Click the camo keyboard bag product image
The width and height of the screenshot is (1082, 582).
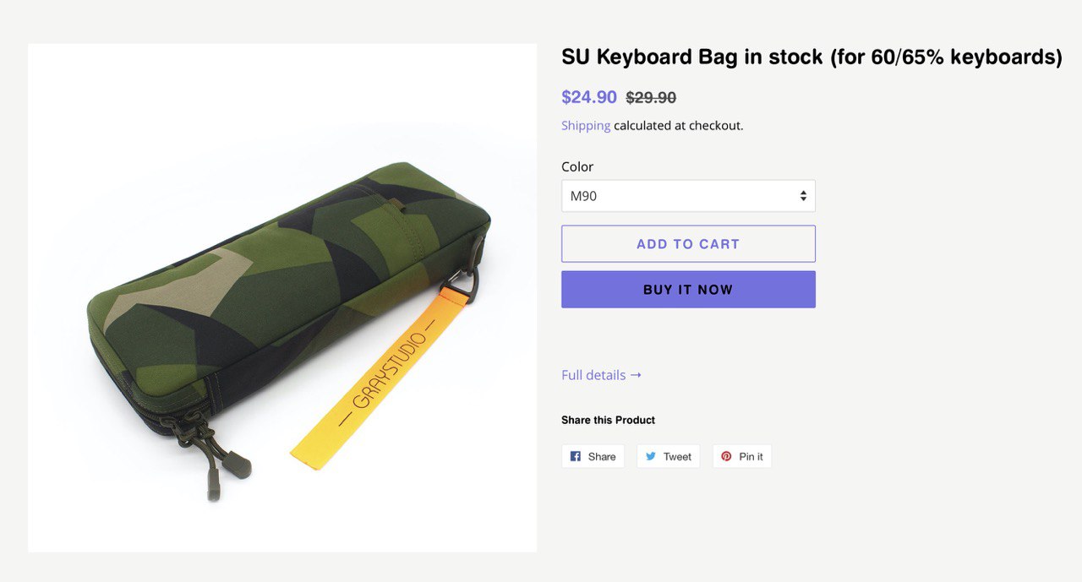pos(282,297)
